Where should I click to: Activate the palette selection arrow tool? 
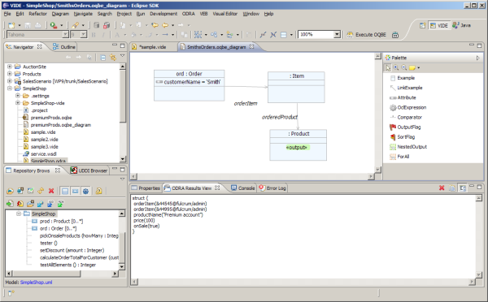(388, 67)
